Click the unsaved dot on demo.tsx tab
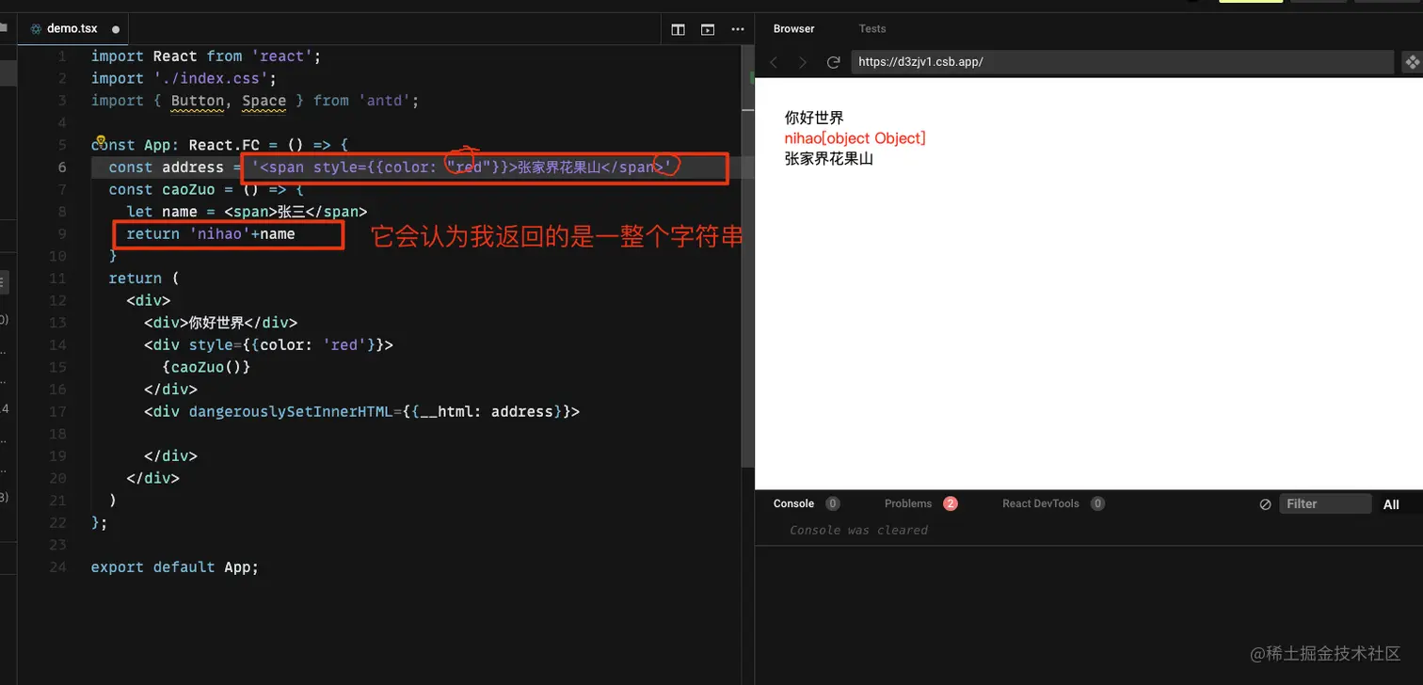The height and width of the screenshot is (685, 1423). 116,29
